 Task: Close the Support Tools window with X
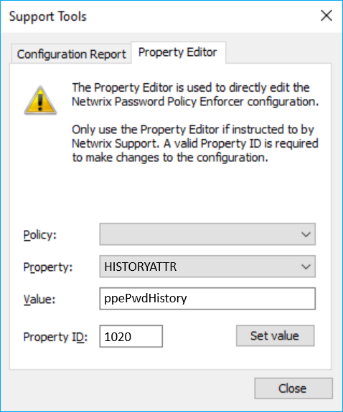tap(326, 16)
